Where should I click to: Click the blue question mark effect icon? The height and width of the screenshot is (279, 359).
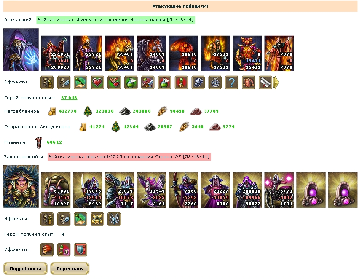coord(232,83)
